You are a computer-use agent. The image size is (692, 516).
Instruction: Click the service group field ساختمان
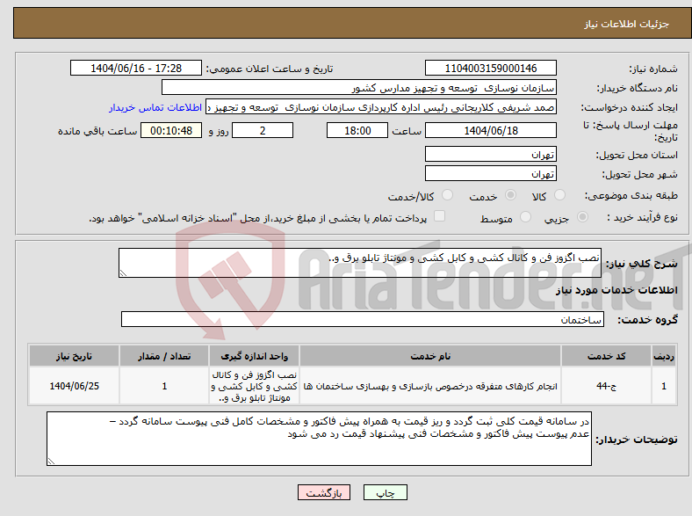pyautogui.click(x=363, y=319)
